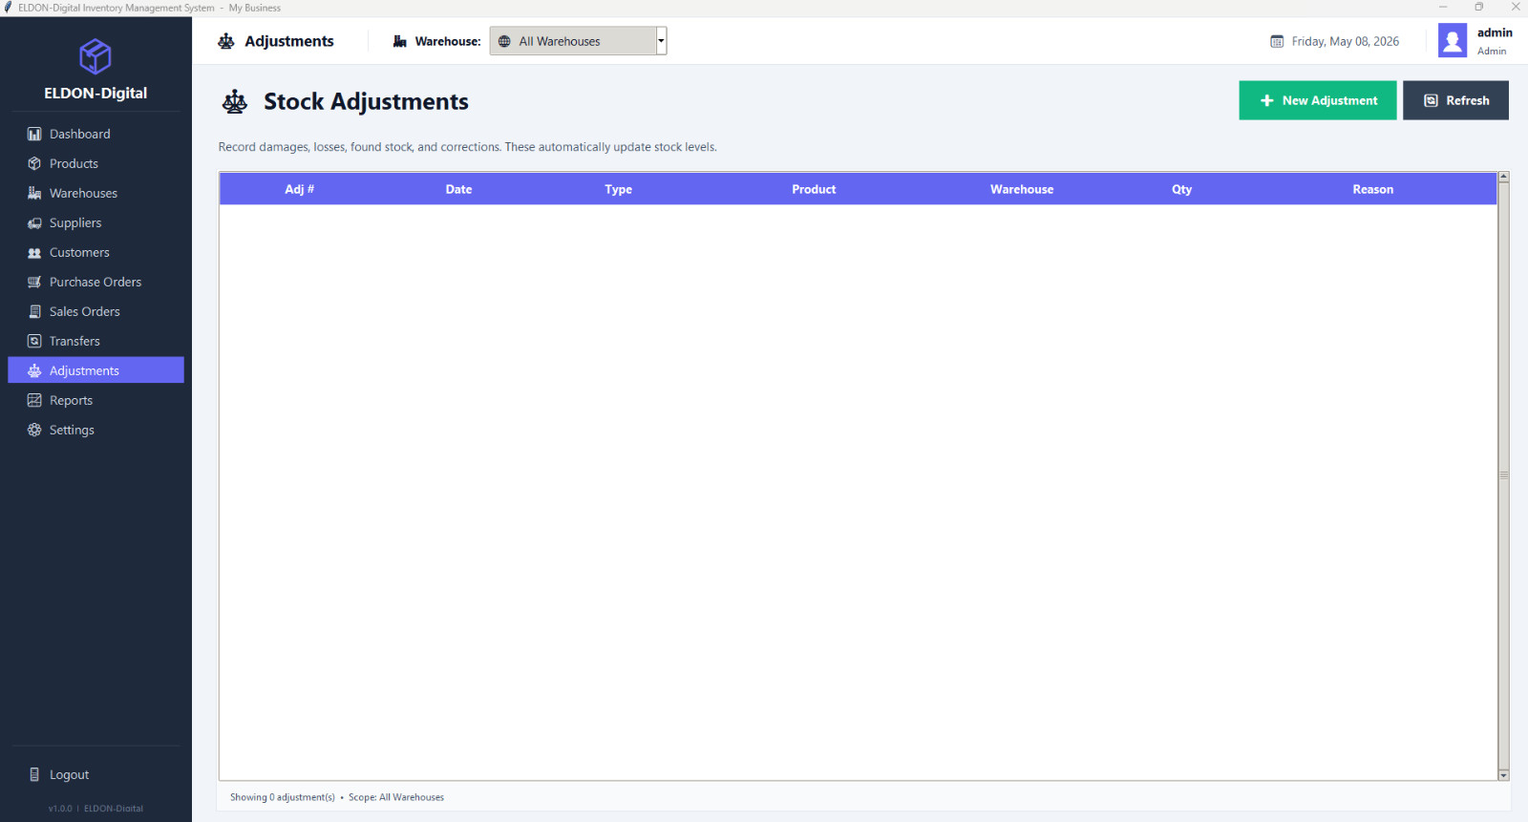Click the Type column header
Viewport: 1528px width, 822px height.
(619, 189)
